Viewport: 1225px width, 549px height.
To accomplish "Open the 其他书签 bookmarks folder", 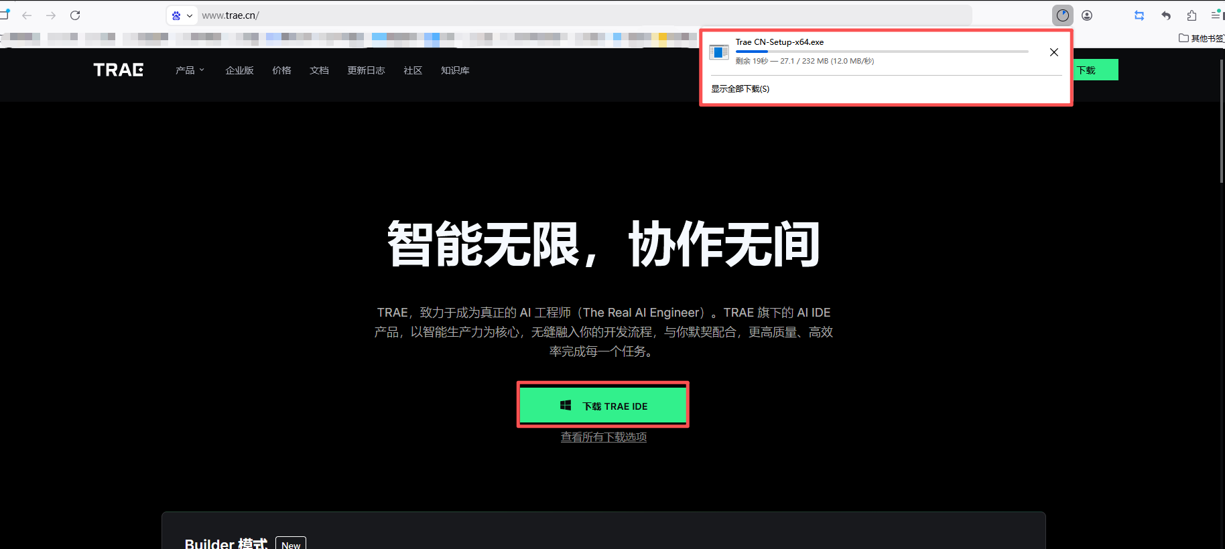I will (1202, 38).
